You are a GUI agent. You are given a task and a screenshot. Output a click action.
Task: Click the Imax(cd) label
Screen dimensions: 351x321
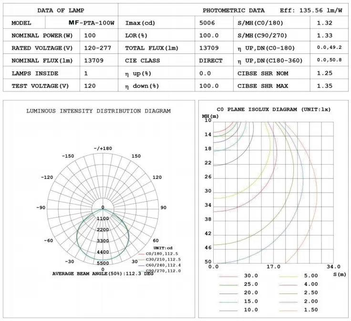pos(140,23)
